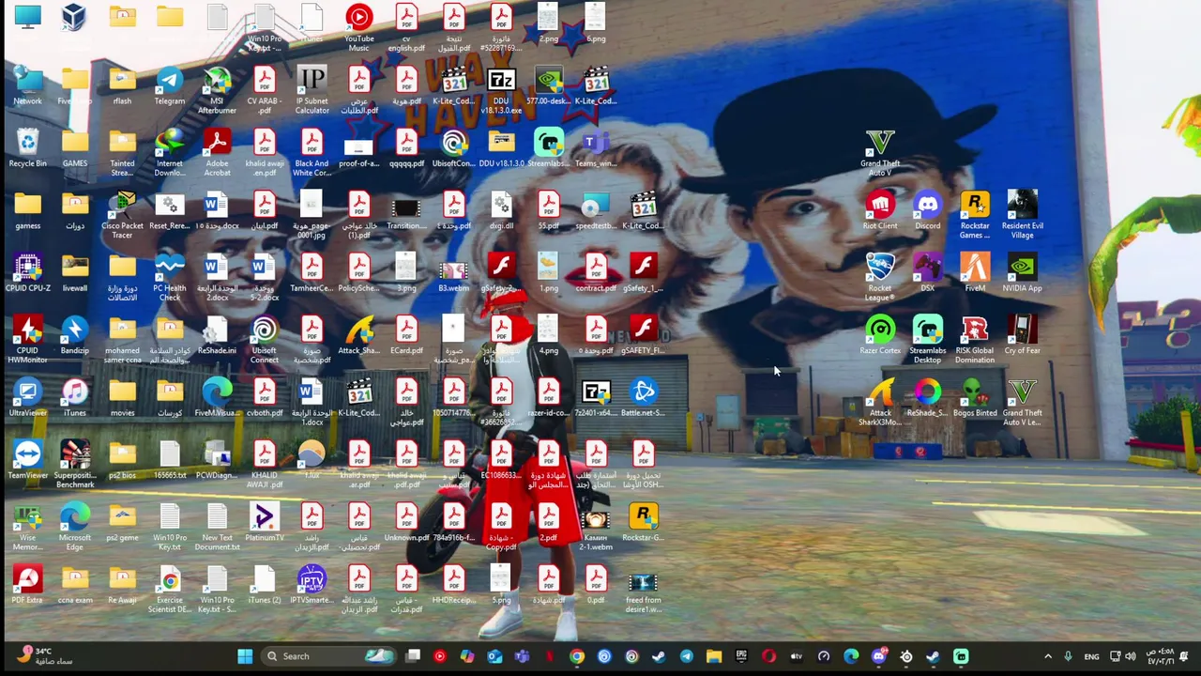Open TeamViewer desktop shortcut

pos(27,461)
